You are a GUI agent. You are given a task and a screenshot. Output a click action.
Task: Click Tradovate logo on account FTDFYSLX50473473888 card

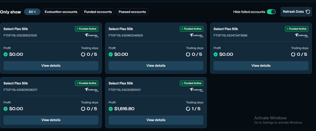point(302,35)
